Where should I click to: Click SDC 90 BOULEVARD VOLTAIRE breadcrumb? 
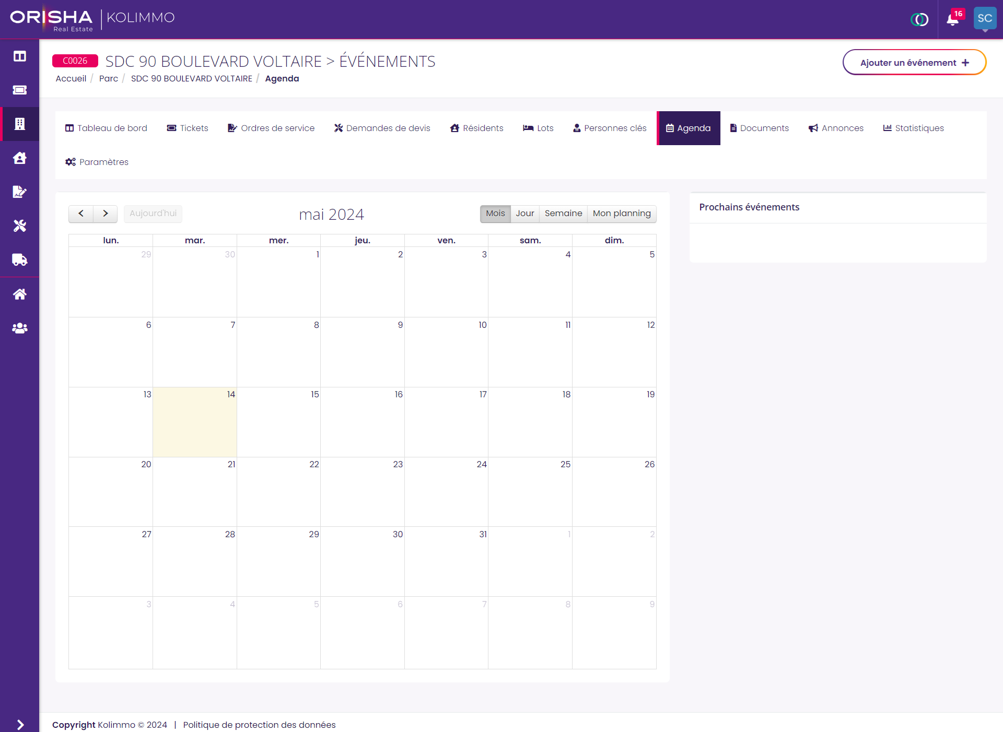(x=192, y=78)
